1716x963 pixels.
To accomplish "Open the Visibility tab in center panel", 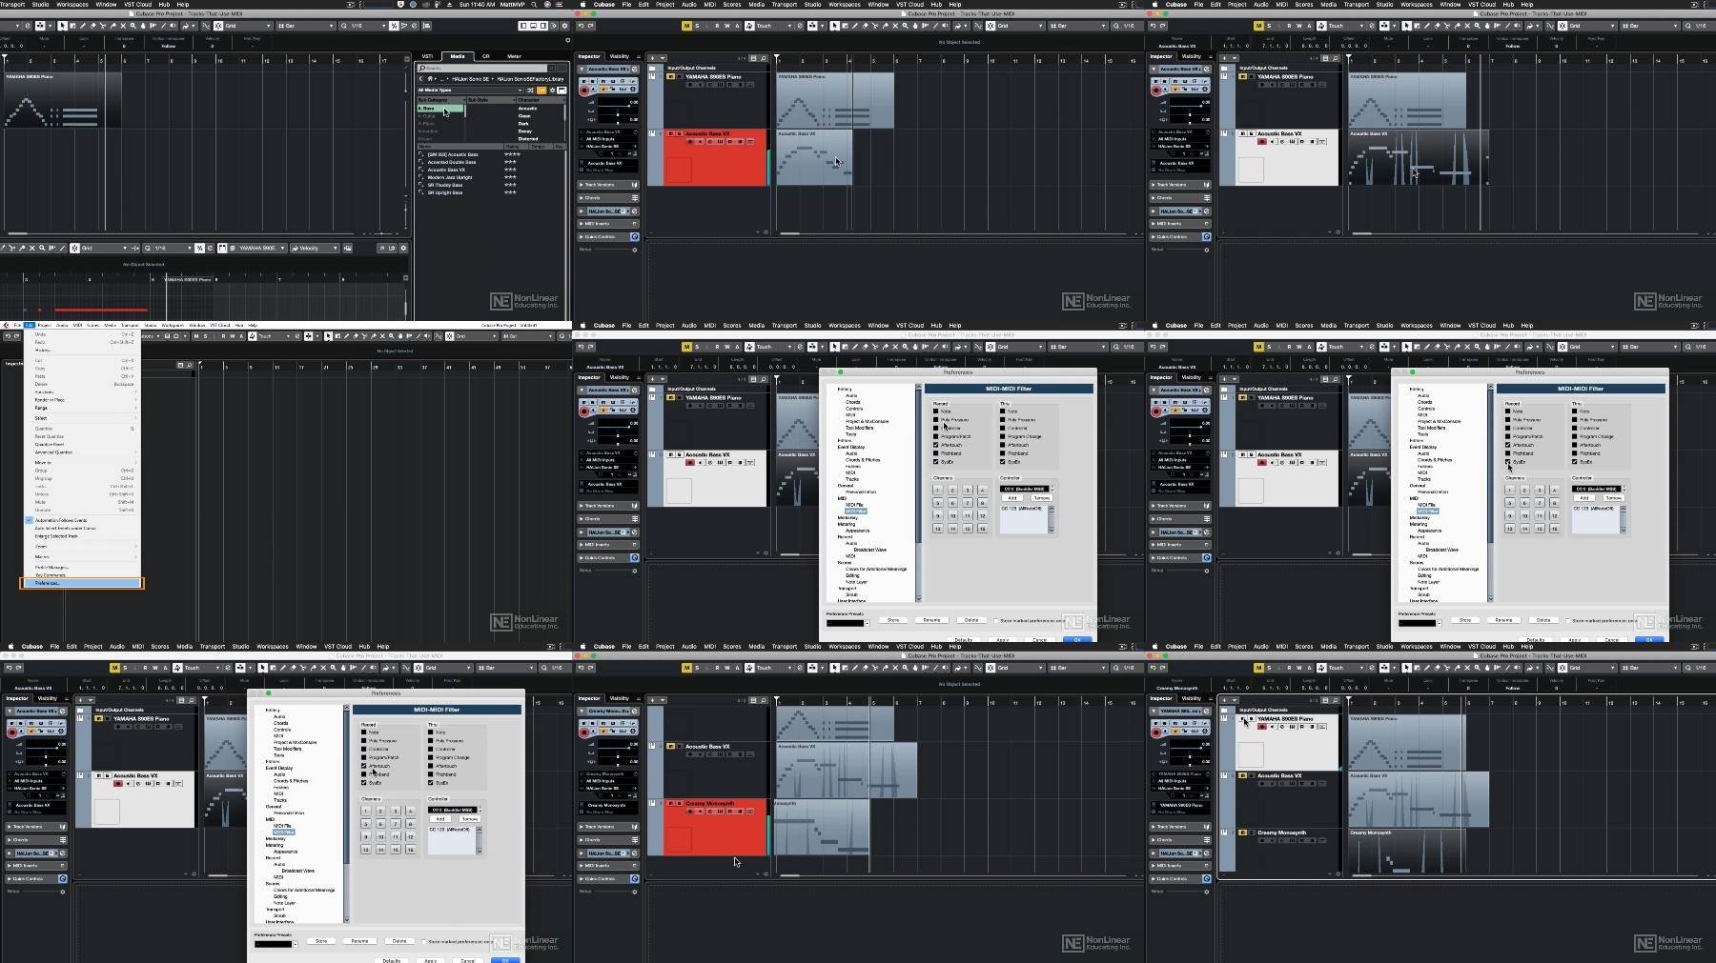I will point(620,377).
